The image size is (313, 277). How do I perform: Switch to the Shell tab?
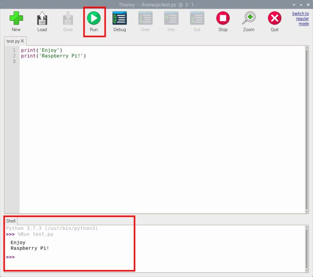[11, 221]
